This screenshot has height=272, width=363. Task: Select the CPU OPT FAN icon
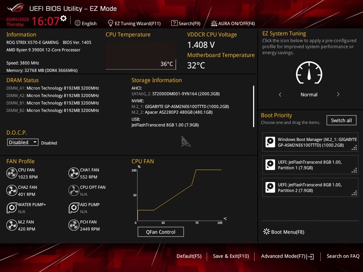[x=74, y=190]
